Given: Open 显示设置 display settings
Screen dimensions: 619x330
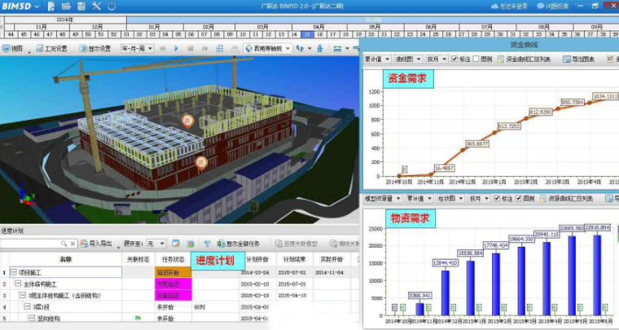Looking at the screenshot, I should coord(95,49).
